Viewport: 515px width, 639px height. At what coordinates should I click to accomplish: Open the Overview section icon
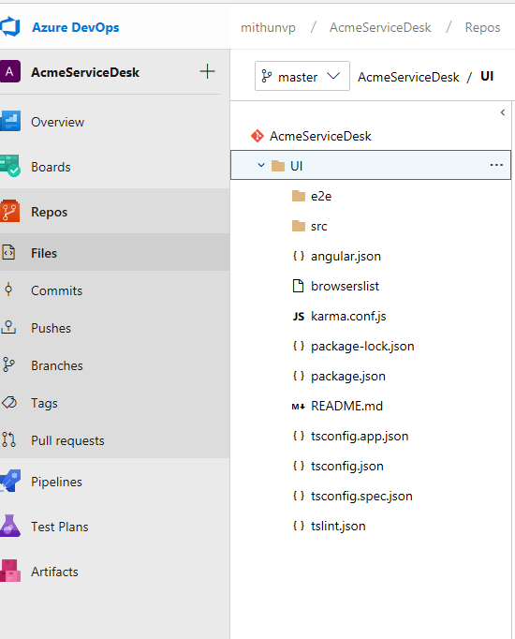[10, 121]
